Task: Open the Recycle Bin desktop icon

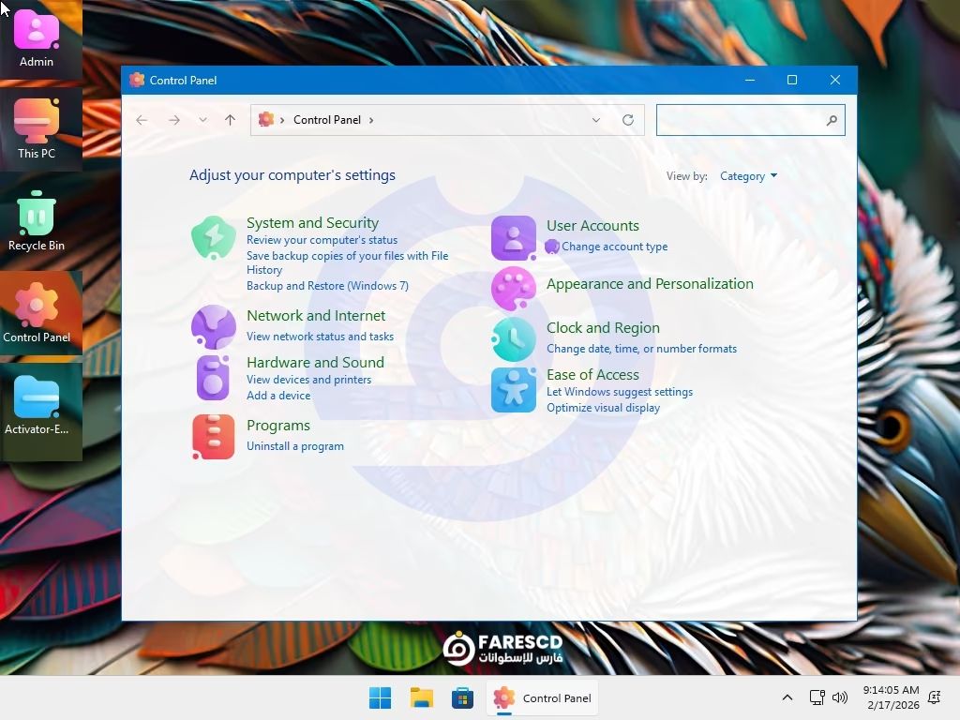Action: coord(37,222)
